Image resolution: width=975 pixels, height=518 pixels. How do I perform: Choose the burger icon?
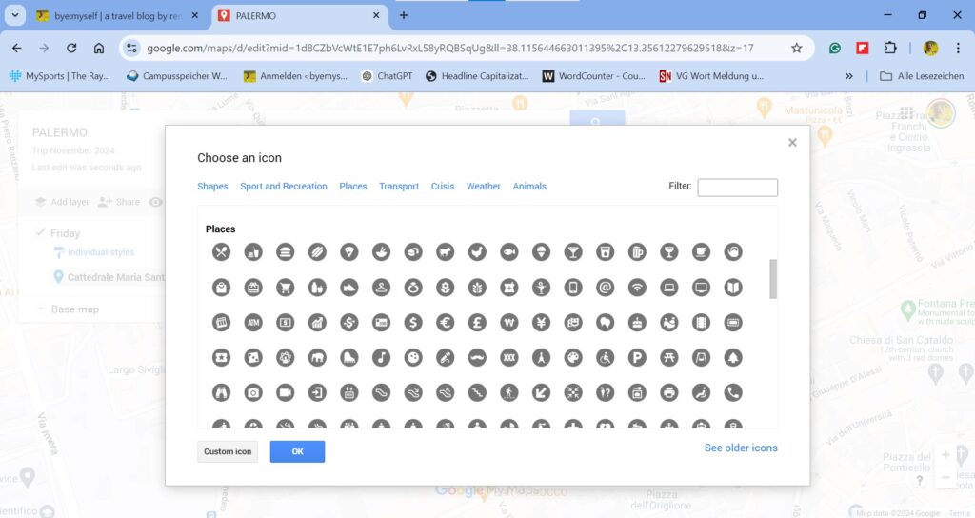286,251
